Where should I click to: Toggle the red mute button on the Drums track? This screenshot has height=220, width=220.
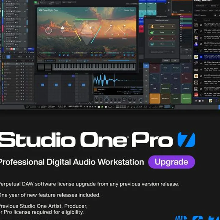(12, 49)
